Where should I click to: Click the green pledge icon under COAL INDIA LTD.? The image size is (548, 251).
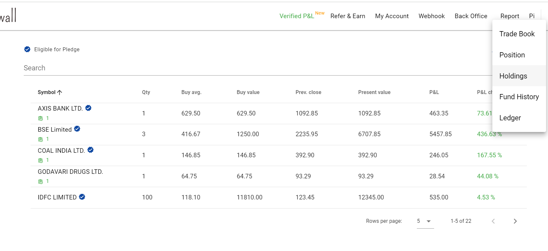40,160
